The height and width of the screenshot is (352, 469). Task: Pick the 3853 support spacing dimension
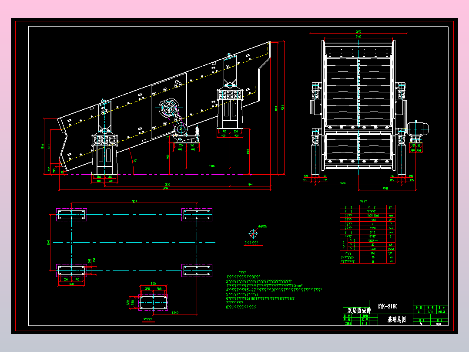click(167, 184)
